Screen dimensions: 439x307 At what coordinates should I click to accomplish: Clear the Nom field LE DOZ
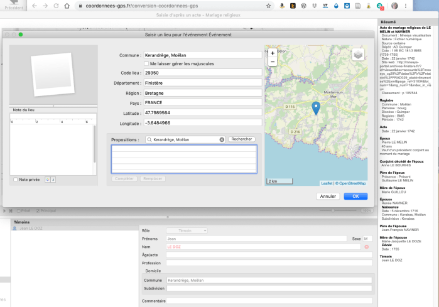(x=367, y=247)
